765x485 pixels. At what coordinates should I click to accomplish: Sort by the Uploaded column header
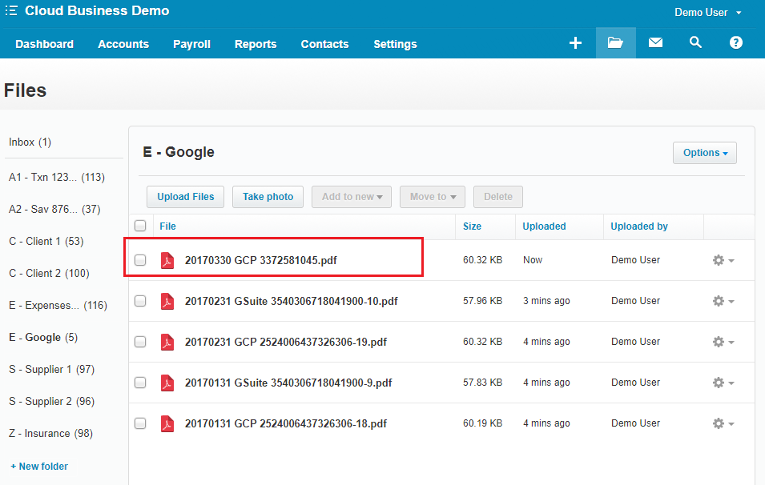coord(545,226)
